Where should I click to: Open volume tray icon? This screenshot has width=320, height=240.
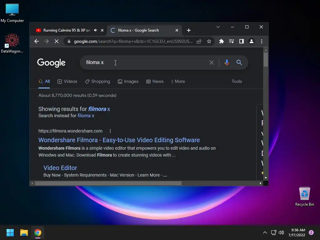point(281,232)
